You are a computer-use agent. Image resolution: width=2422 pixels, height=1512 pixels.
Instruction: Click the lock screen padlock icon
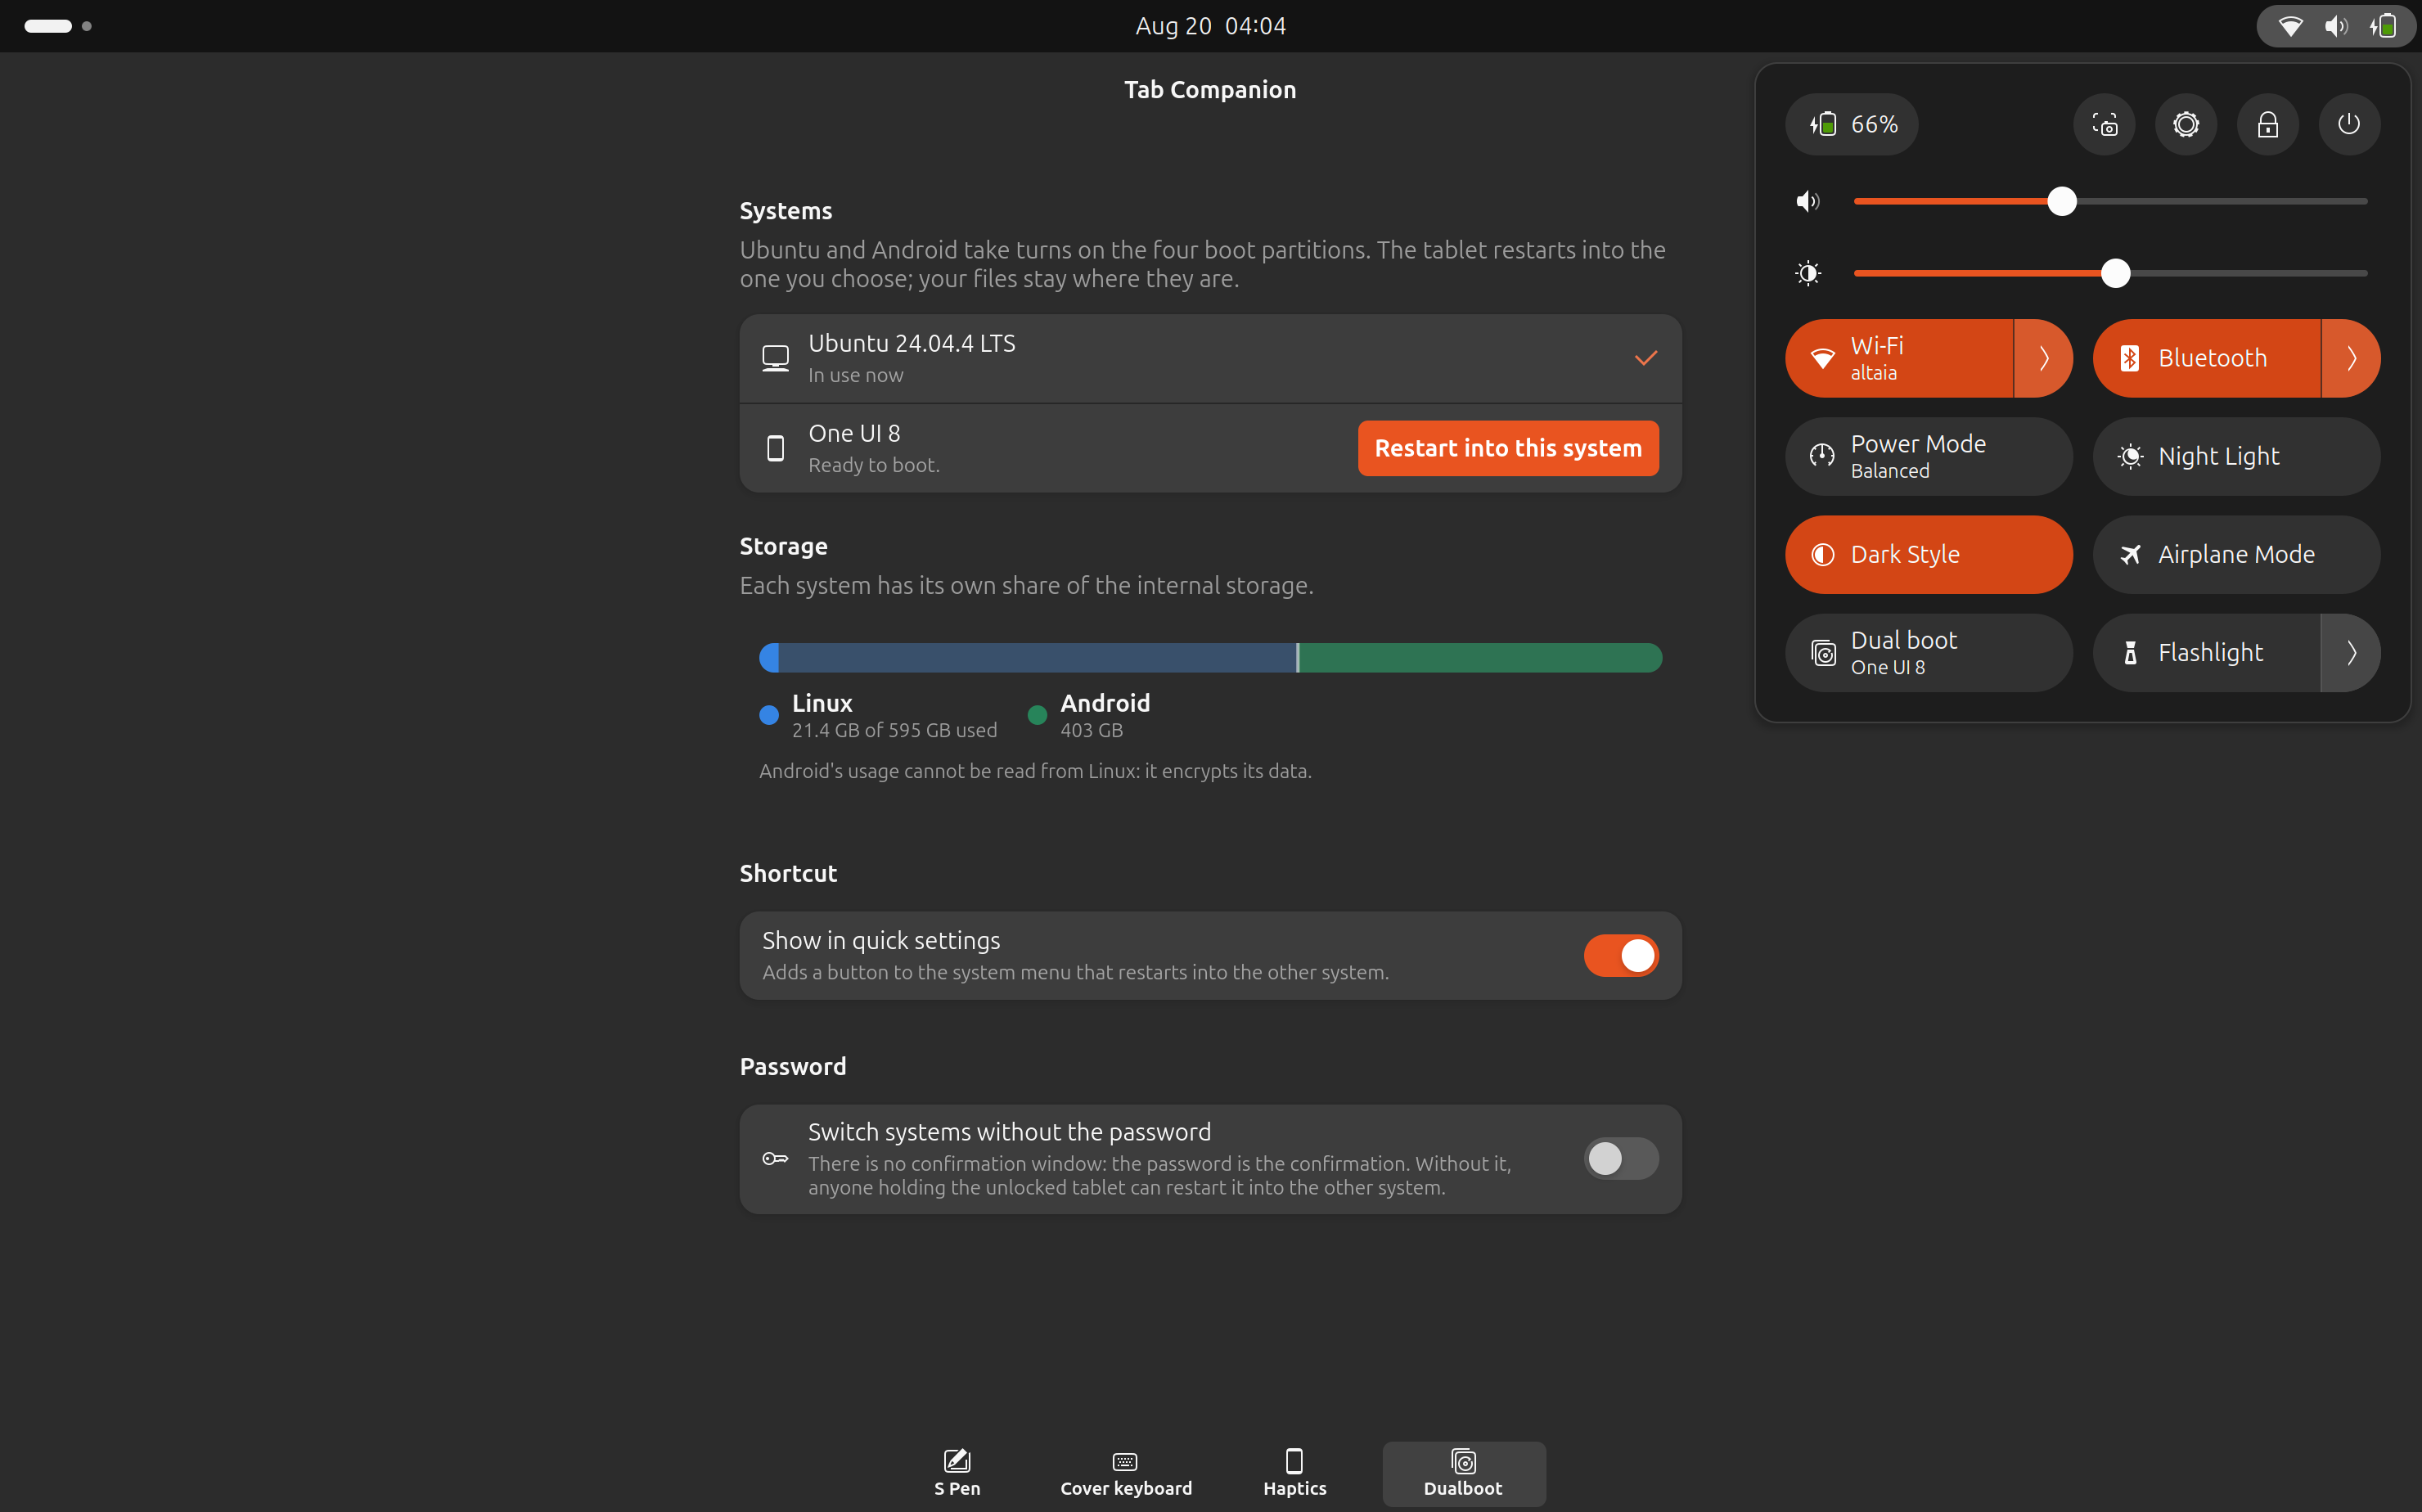point(2267,124)
